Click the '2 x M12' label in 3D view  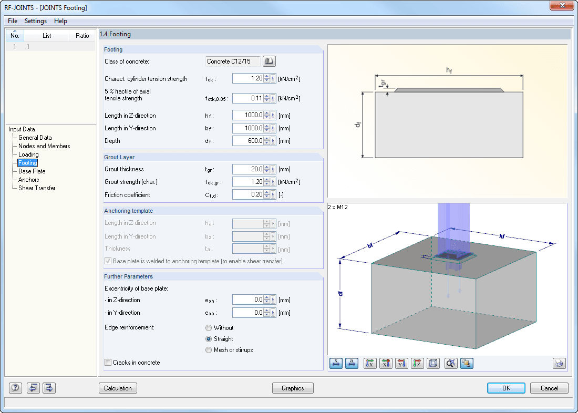coord(338,207)
